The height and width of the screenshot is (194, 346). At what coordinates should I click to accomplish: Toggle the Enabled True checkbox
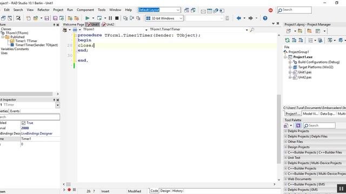(23, 123)
